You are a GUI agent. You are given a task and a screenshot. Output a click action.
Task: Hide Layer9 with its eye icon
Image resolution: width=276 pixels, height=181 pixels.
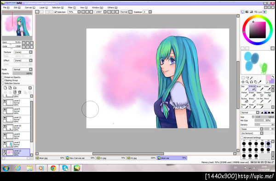[5, 109]
